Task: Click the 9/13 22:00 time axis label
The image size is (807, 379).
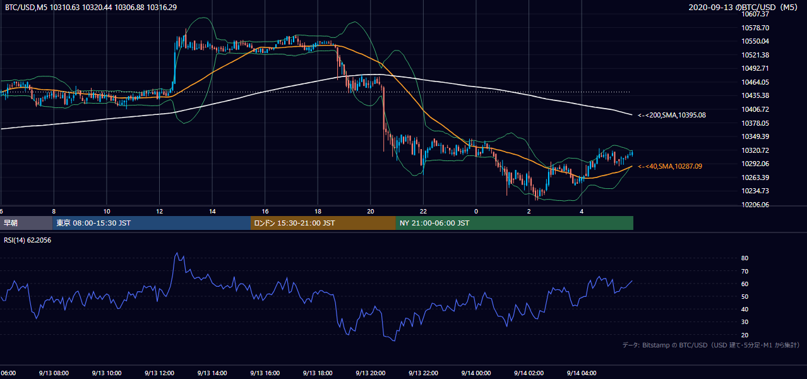Action: pyautogui.click(x=423, y=373)
